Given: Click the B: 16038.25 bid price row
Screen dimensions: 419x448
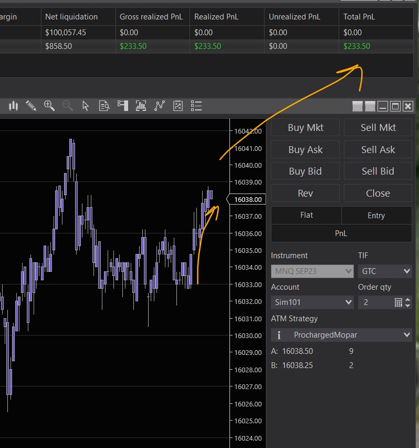Looking at the screenshot, I should [312, 365].
